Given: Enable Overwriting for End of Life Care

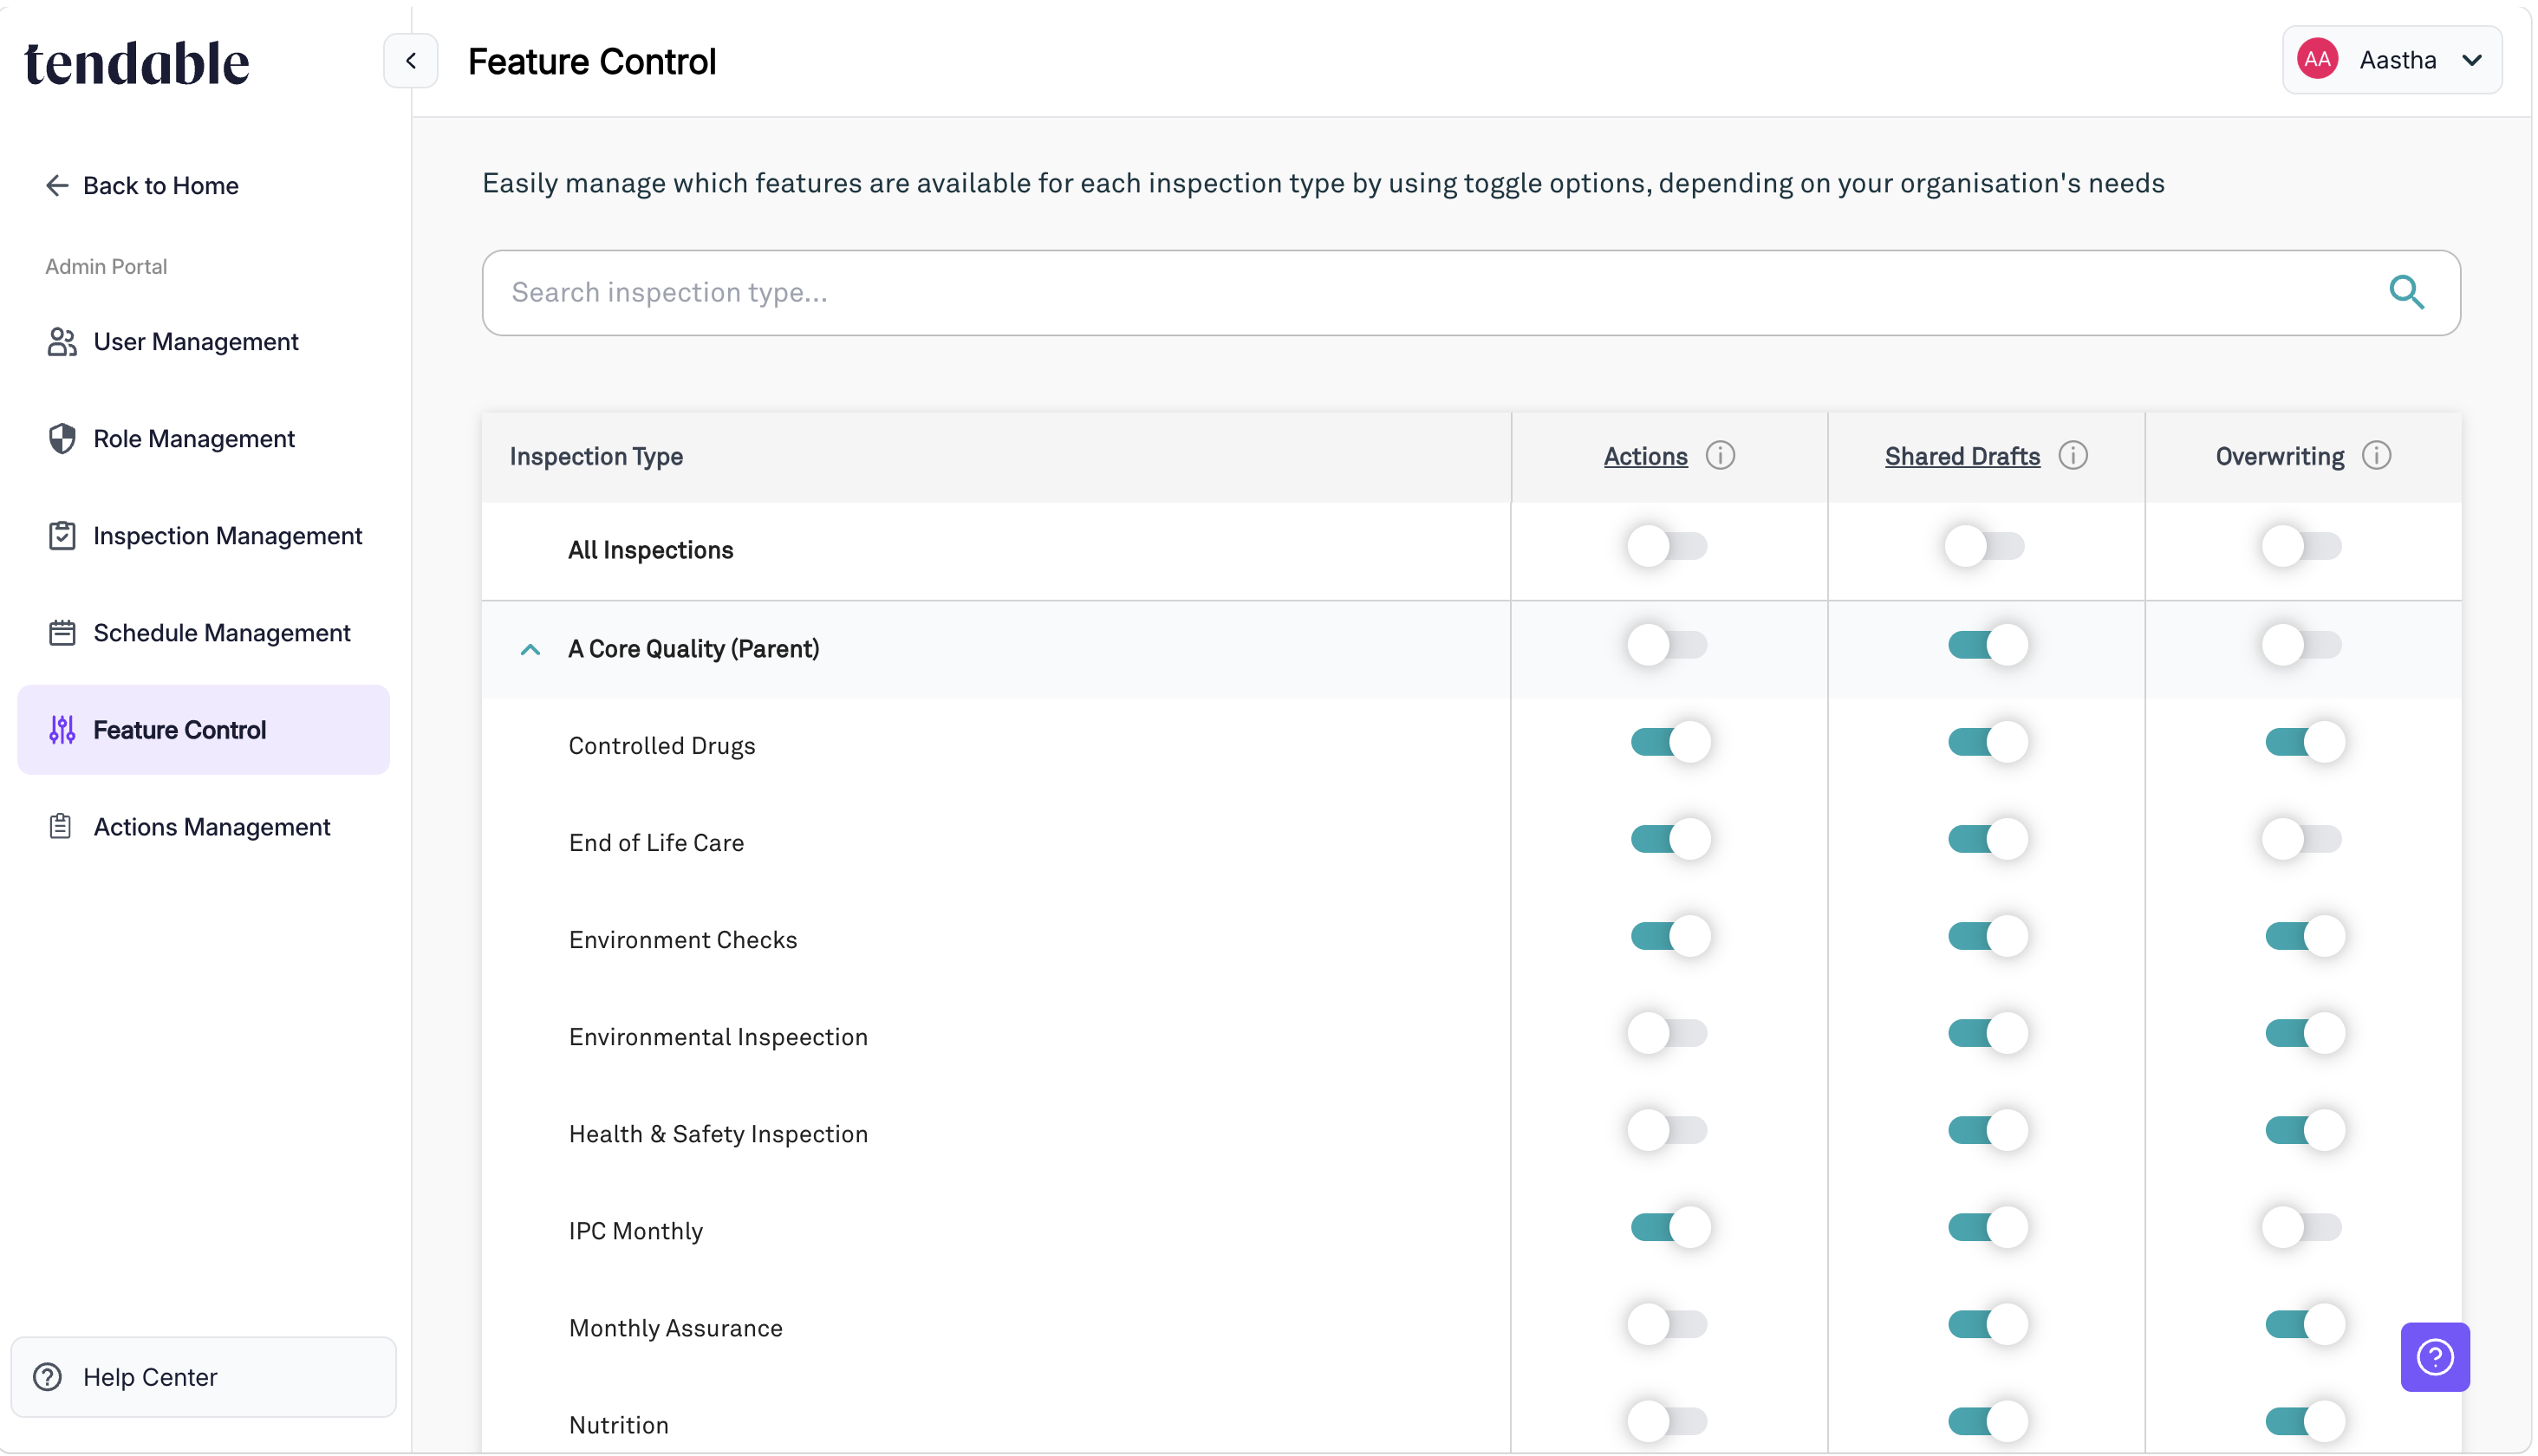Looking at the screenshot, I should tap(2302, 839).
